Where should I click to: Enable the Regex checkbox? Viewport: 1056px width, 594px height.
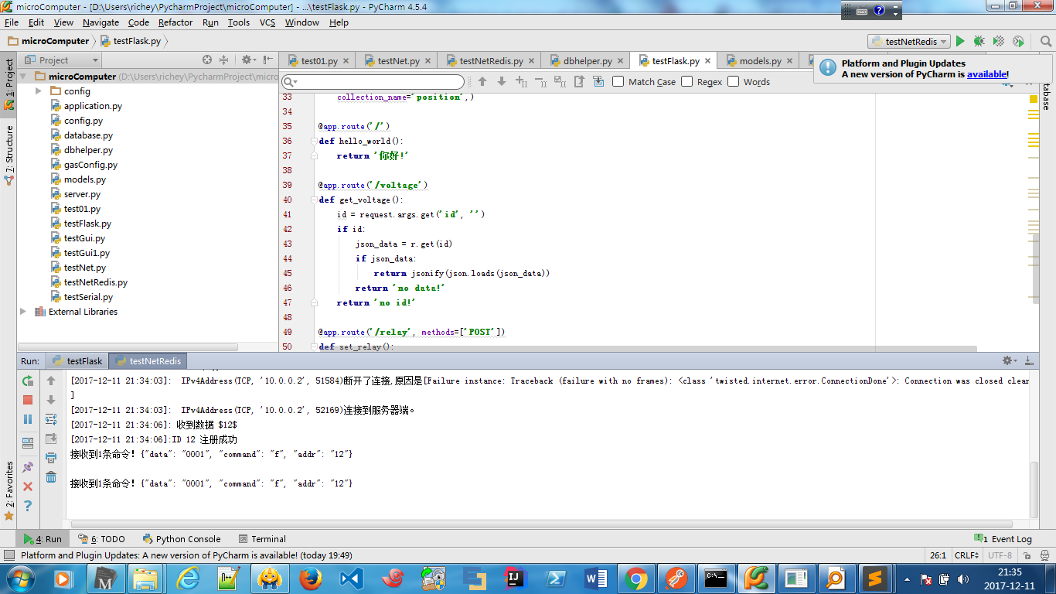(x=686, y=81)
